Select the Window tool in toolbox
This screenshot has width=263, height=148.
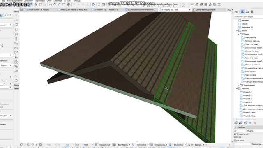(16, 34)
